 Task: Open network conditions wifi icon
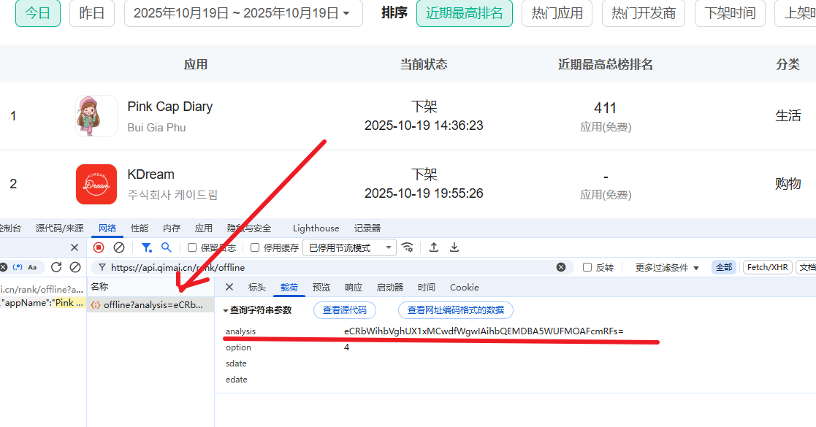(x=408, y=247)
